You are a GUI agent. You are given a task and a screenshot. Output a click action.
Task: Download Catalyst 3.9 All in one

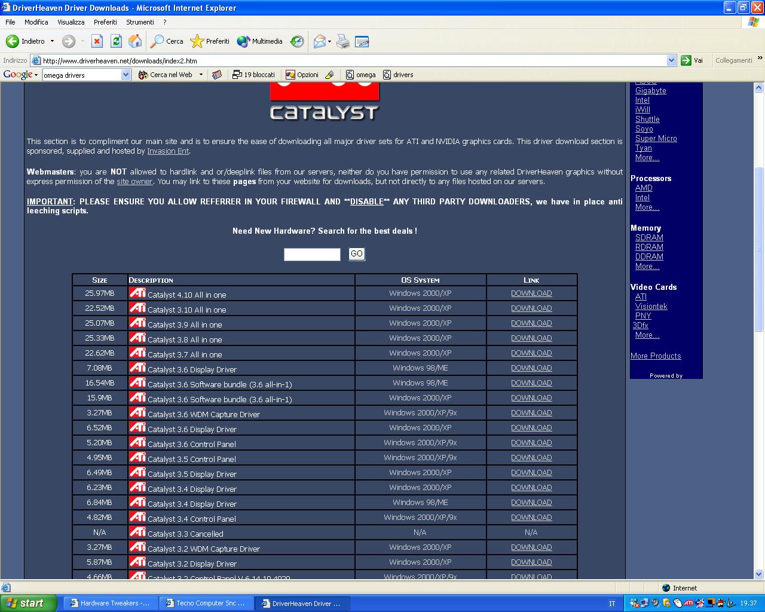click(531, 323)
